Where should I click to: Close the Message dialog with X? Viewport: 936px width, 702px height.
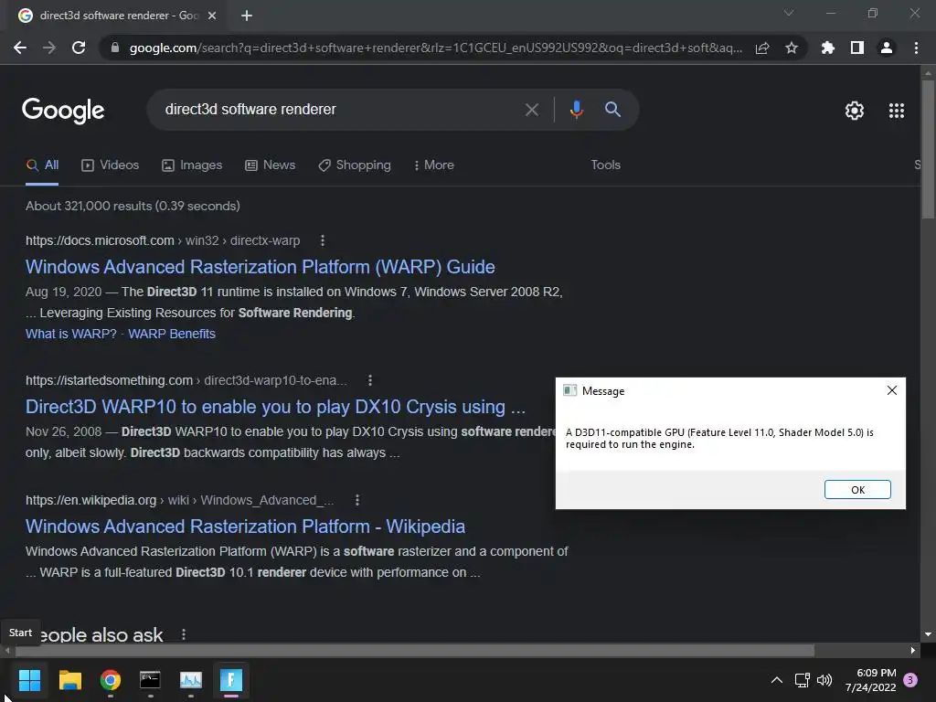click(892, 390)
